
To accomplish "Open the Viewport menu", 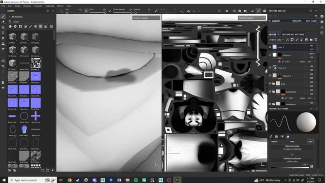I will tap(38, 6).
